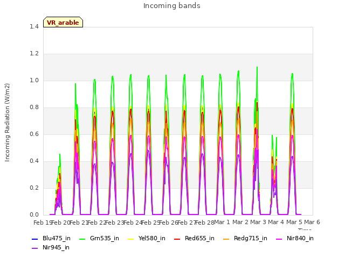345x258 pixels.
Task: Click the Mar 4 date tick label
Action: [x=276, y=222]
